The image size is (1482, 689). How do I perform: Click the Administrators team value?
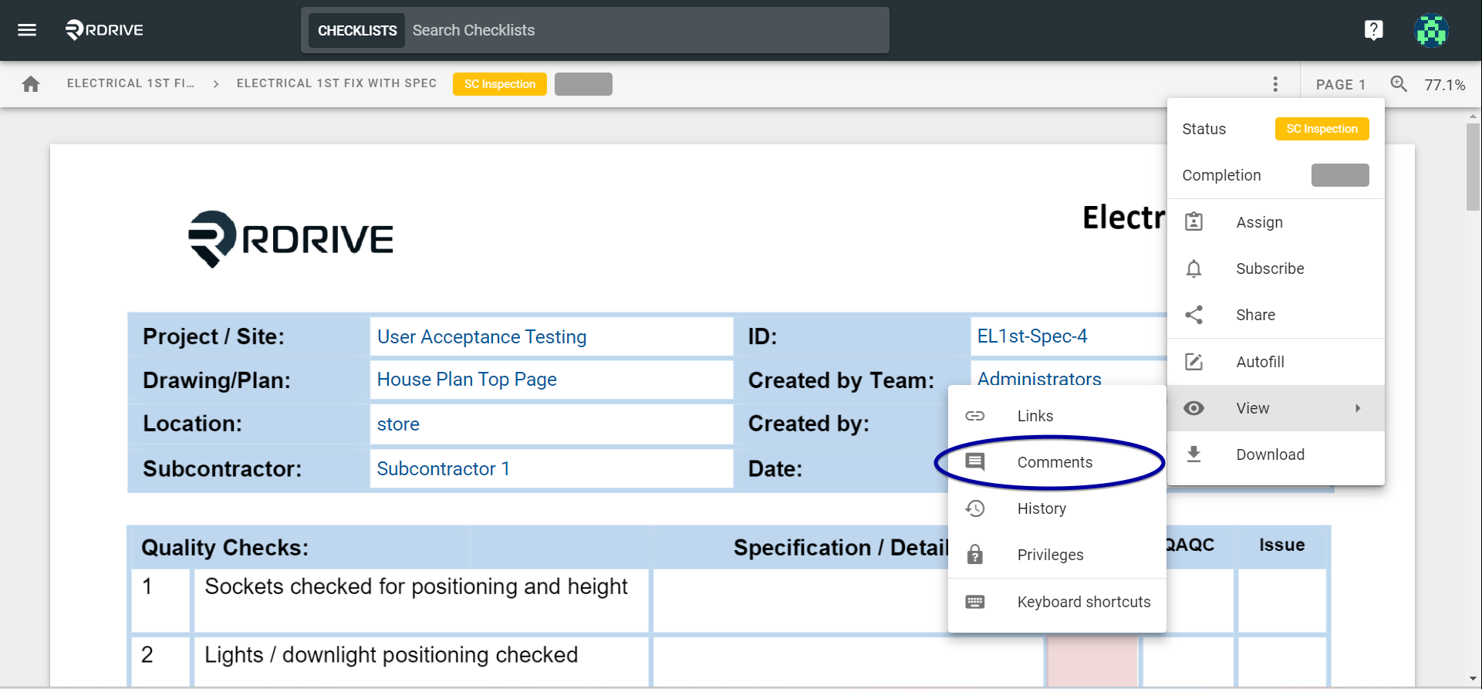click(x=1039, y=378)
